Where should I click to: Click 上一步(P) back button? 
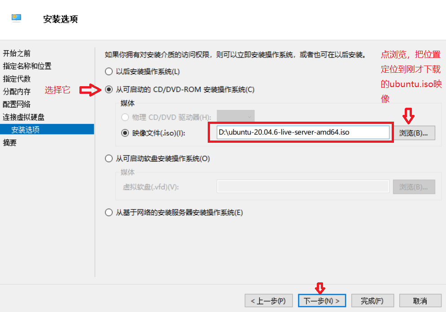pos(268,301)
